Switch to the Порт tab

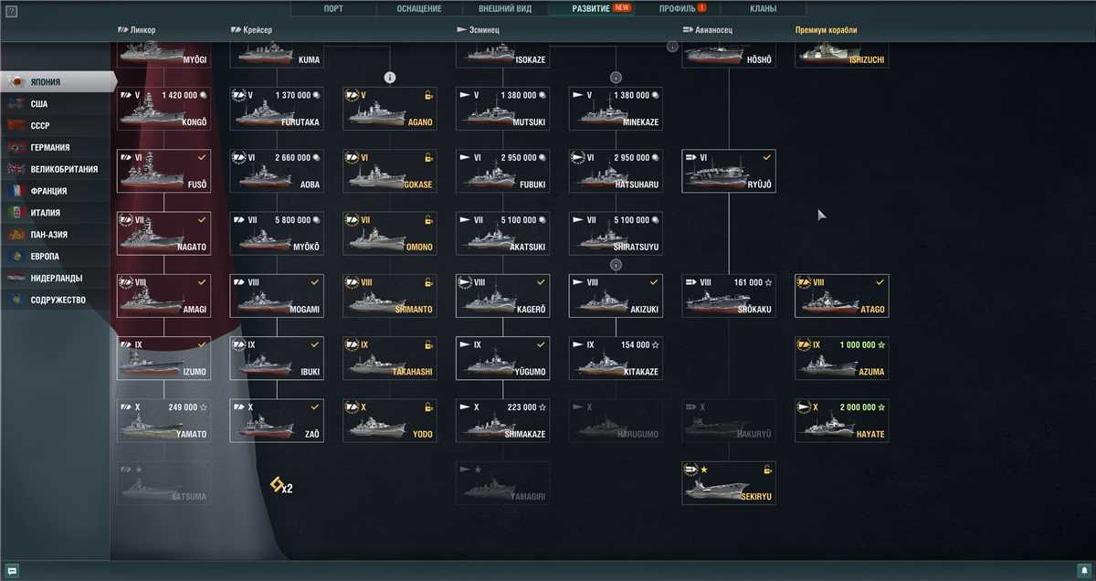click(x=333, y=8)
